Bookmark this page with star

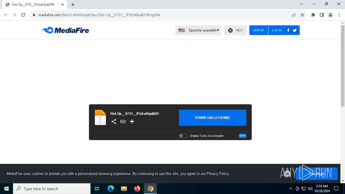[302, 15]
